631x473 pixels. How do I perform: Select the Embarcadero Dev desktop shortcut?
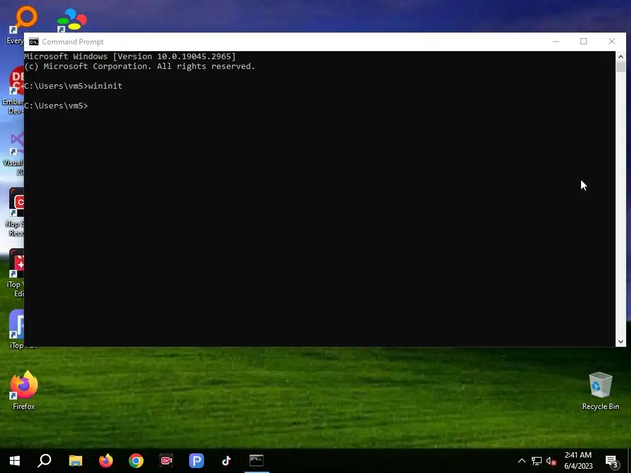[12, 91]
